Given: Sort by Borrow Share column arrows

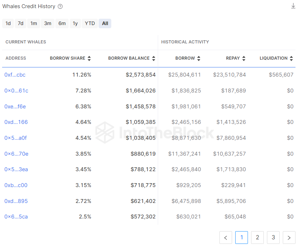Looking at the screenshot, I should click(89, 58).
